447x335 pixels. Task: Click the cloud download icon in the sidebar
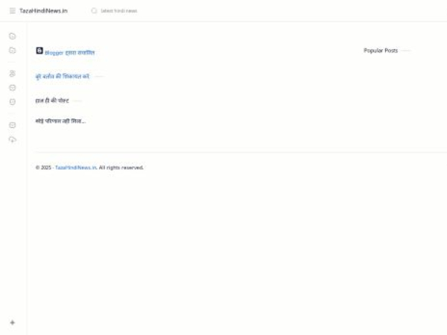coord(12,139)
